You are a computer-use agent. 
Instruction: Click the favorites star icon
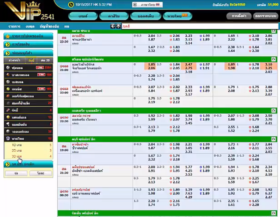tap(8, 36)
